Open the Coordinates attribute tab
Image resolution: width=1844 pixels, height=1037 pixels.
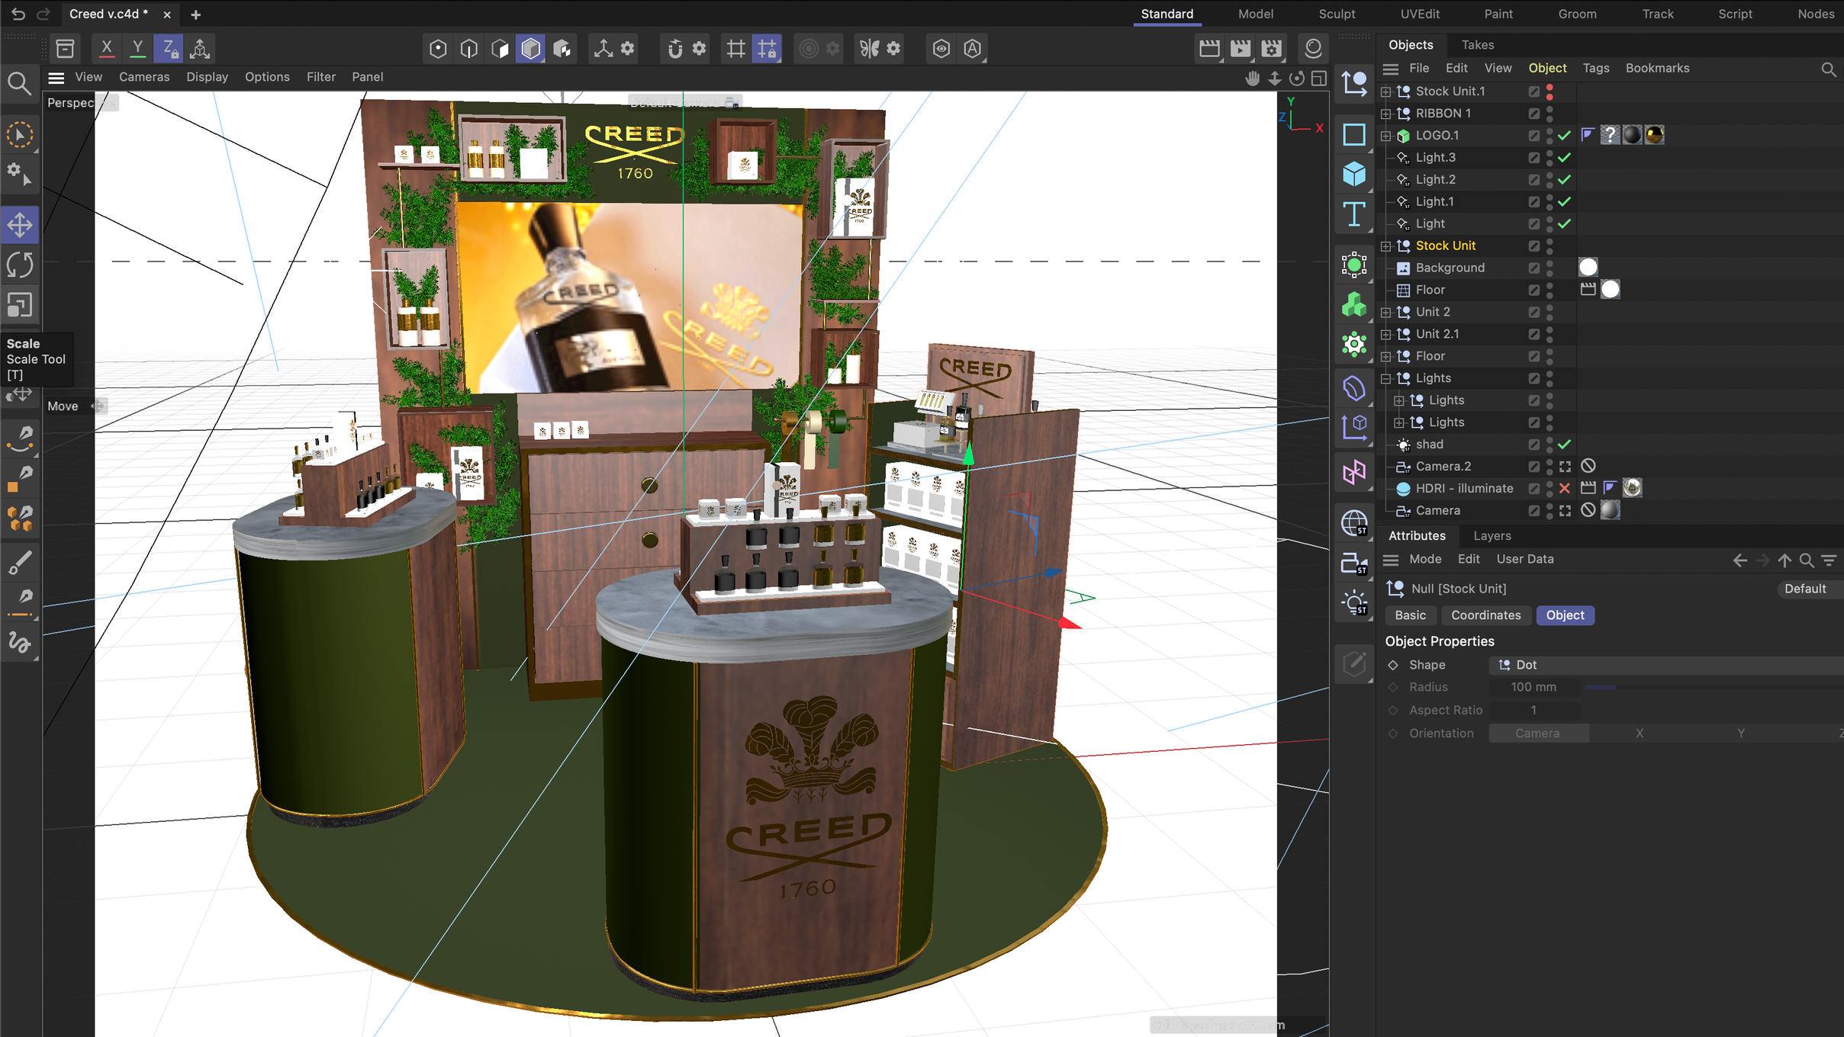(1485, 615)
